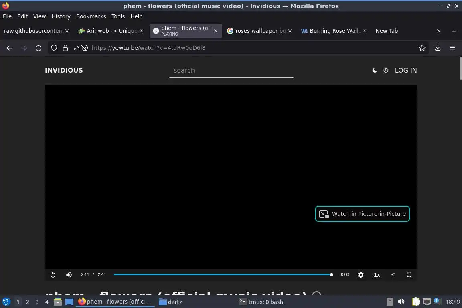This screenshot has height=308, width=462.
Task: Open the View menu
Action: click(x=39, y=16)
